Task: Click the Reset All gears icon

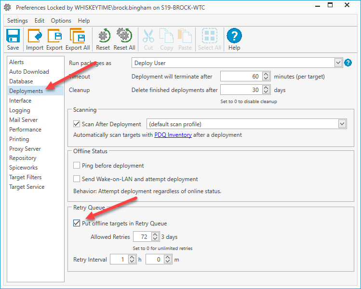Action: pyautogui.click(x=124, y=36)
